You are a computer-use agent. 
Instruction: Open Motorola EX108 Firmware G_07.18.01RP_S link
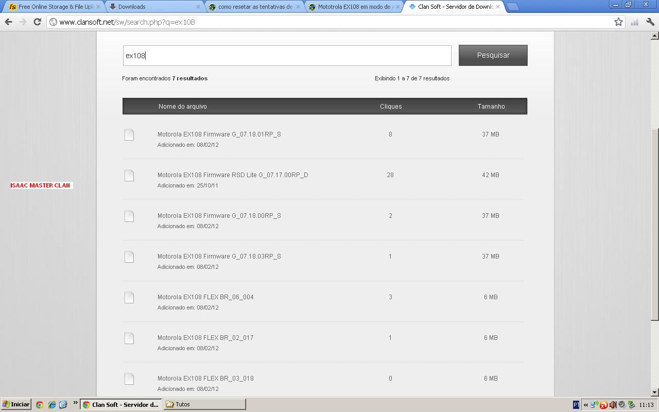219,134
